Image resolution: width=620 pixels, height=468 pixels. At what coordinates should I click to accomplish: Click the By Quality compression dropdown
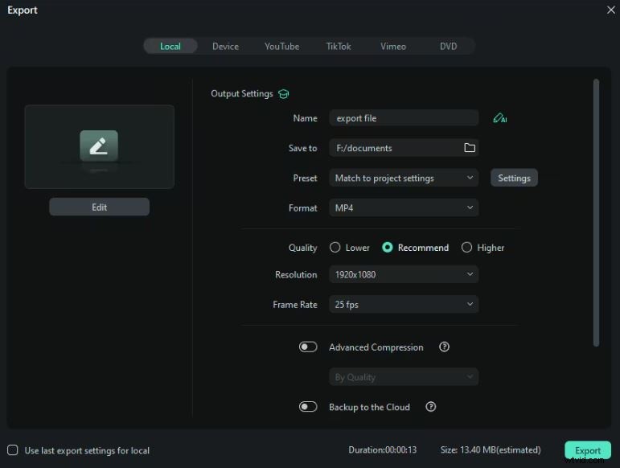tap(404, 377)
